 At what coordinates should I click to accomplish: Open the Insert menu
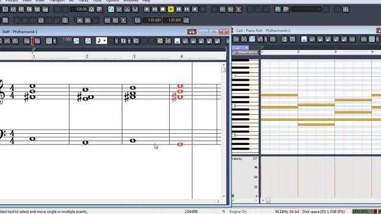click(40, 1)
